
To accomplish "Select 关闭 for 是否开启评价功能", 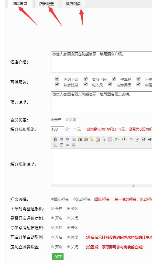I will click(68, 218).
